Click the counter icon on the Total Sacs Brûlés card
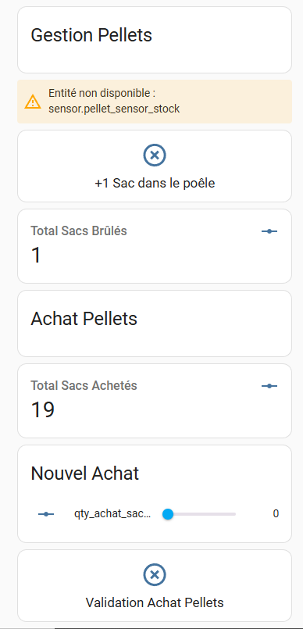The height and width of the screenshot is (629, 303). 269,231
